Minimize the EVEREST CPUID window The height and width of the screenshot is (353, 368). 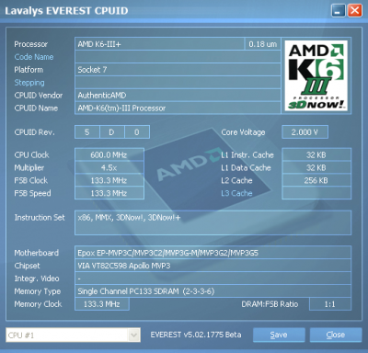[x=339, y=11]
